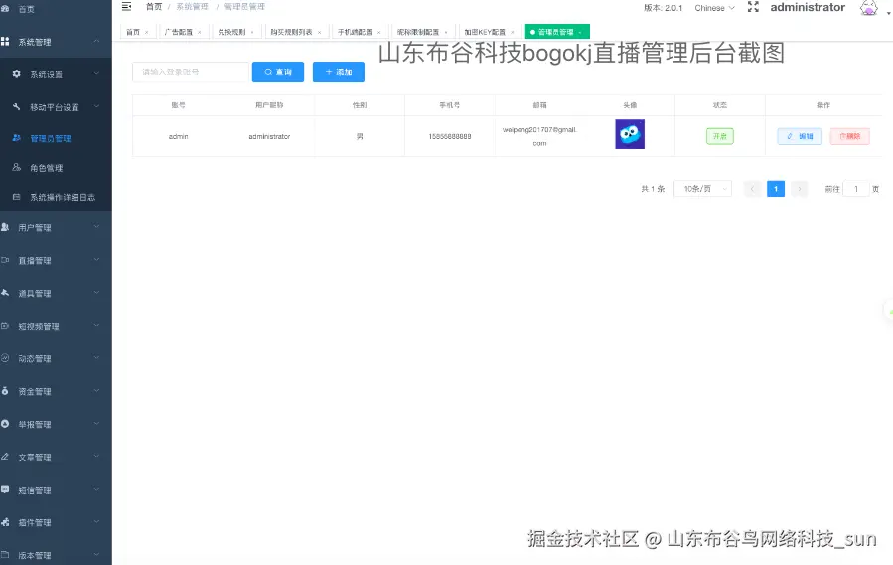The width and height of the screenshot is (893, 565).
Task: Click the 直播管理 camera icon
Action: coord(5,260)
